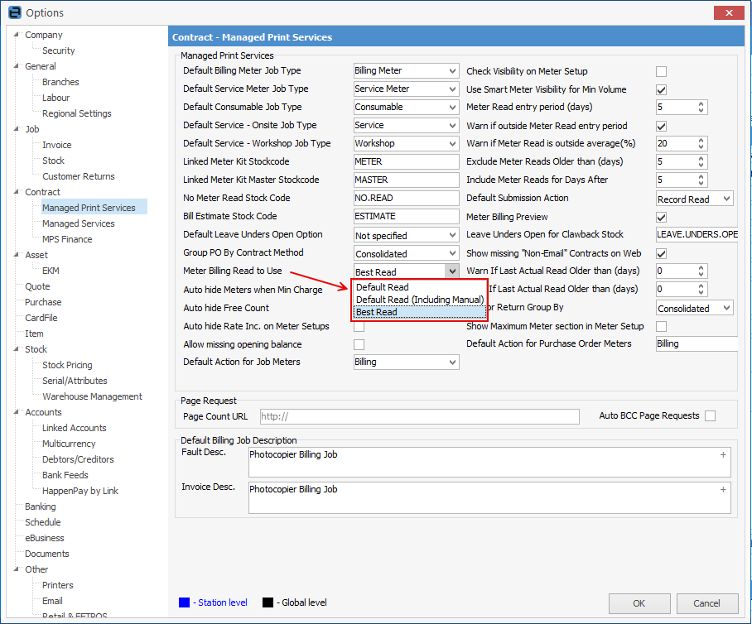Screen dimensions: 752x624
Task: Adjust Meter Read entry period stepper
Action: tap(701, 108)
